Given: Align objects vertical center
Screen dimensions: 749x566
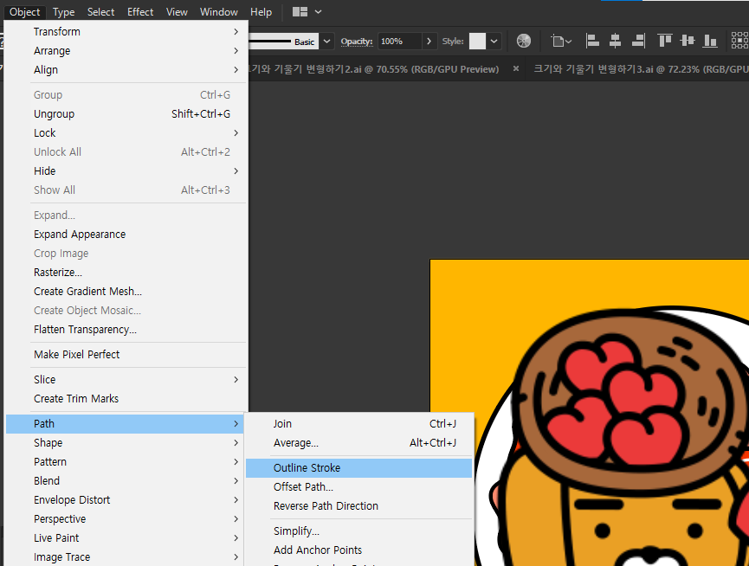Looking at the screenshot, I should click(x=688, y=41).
